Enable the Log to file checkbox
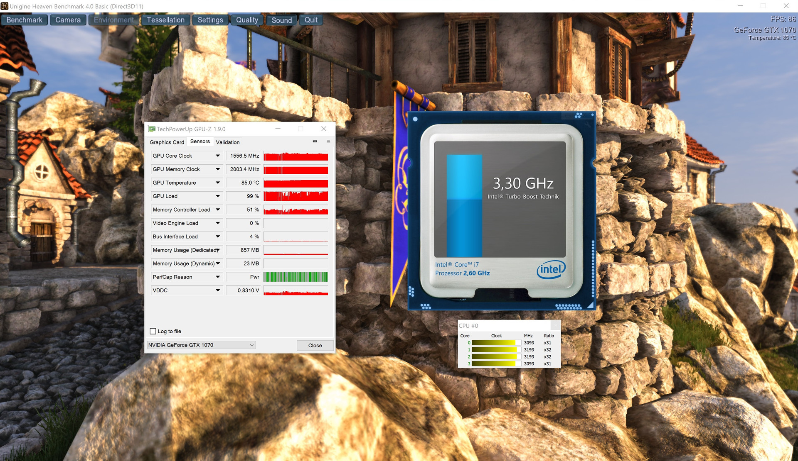The width and height of the screenshot is (798, 461). tap(153, 331)
